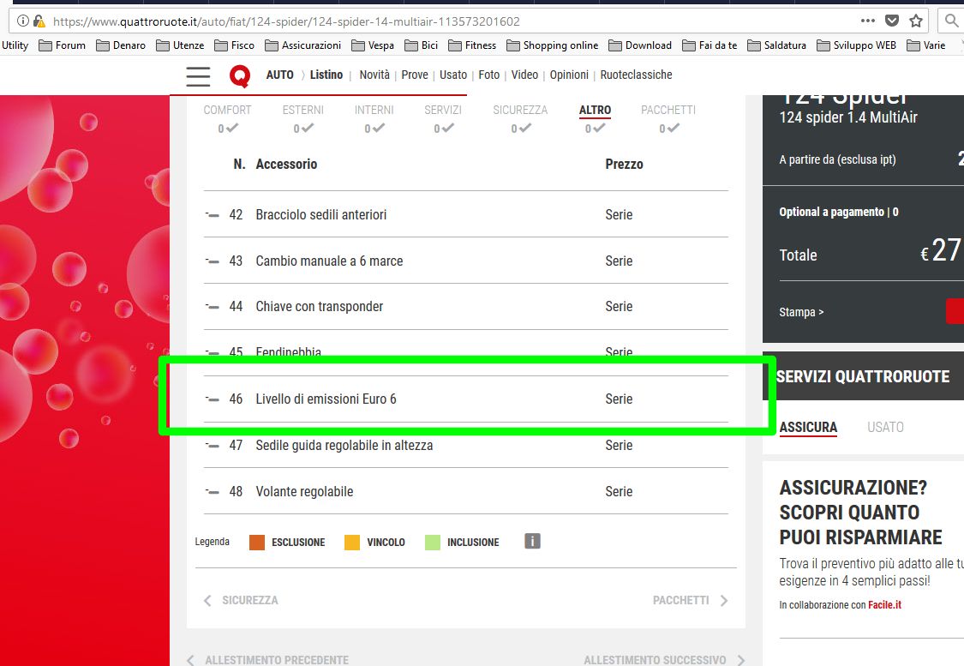The width and height of the screenshot is (964, 666).
Task: Go forward to next PACCHETTI category link
Action: (691, 600)
